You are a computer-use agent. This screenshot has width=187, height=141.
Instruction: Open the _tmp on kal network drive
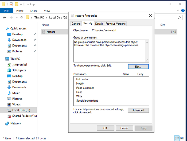pos(20,64)
